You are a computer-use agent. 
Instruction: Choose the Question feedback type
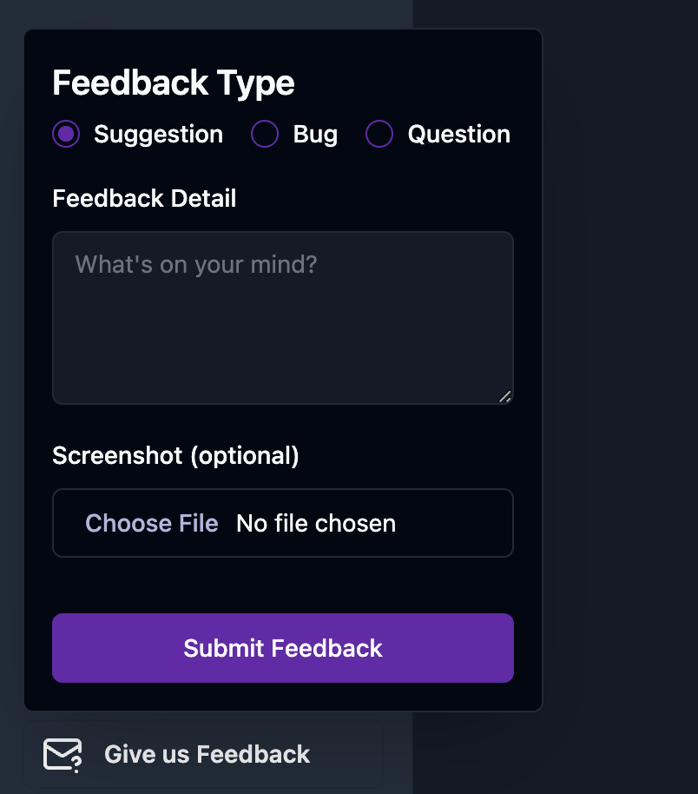pos(379,134)
